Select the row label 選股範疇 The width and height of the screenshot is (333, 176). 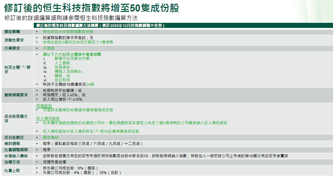point(12,32)
